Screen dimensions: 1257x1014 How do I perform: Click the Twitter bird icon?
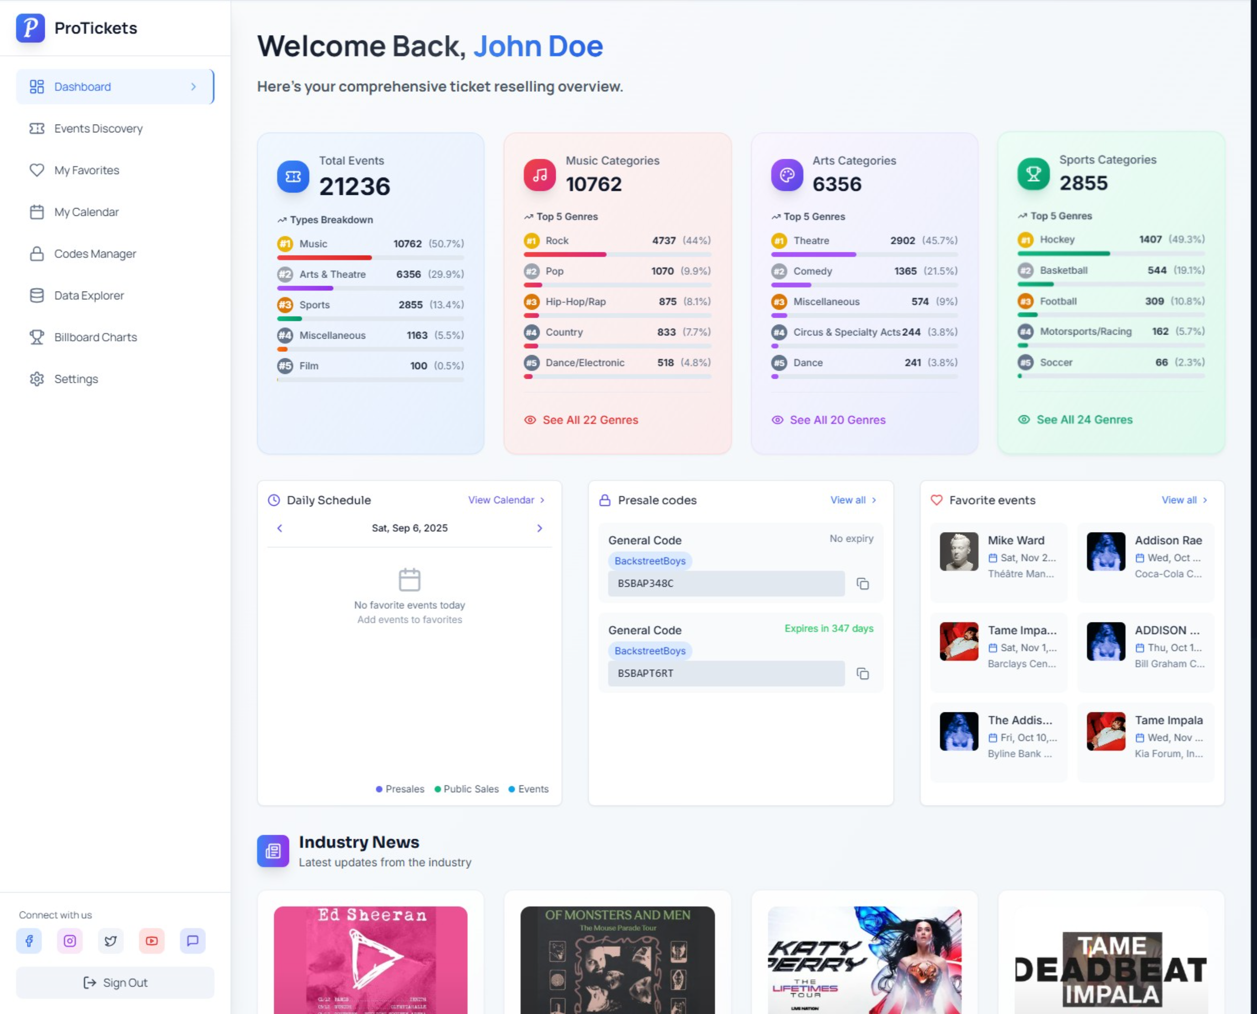(110, 941)
